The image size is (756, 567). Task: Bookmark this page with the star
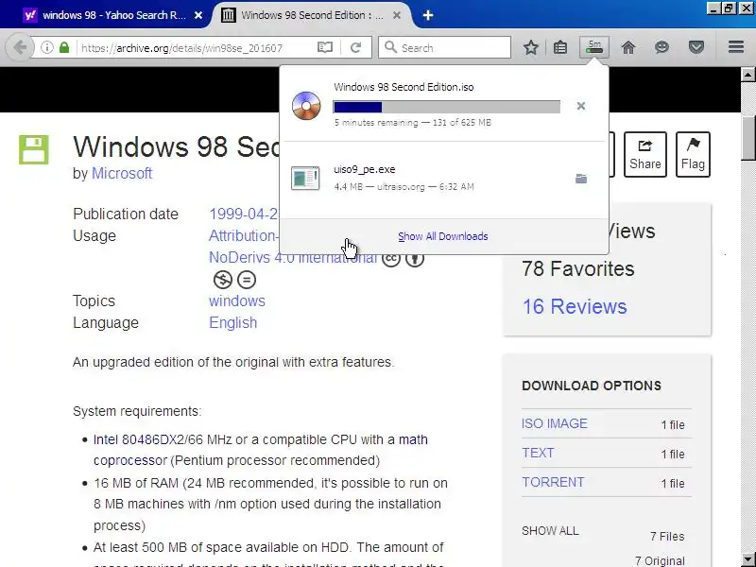coord(531,48)
